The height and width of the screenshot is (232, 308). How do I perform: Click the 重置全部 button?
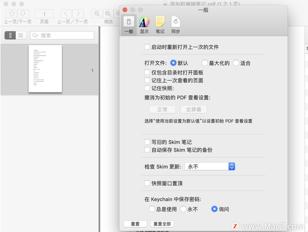coord(162,224)
